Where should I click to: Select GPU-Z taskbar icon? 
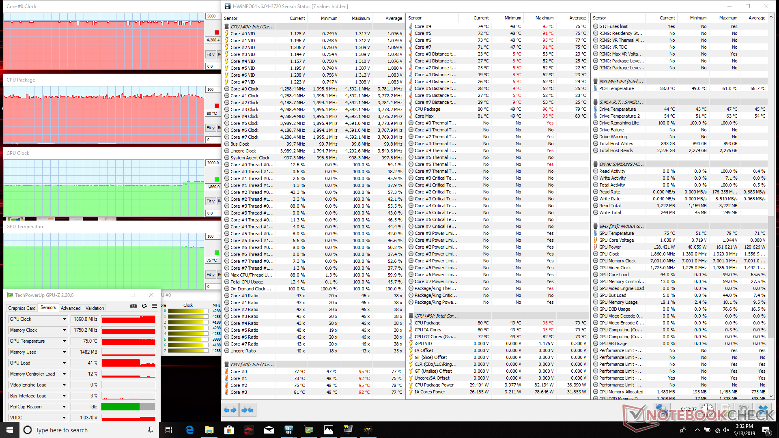tap(309, 430)
